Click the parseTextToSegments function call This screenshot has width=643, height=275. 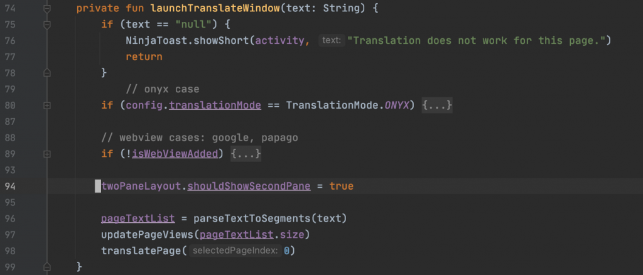[x=252, y=218]
